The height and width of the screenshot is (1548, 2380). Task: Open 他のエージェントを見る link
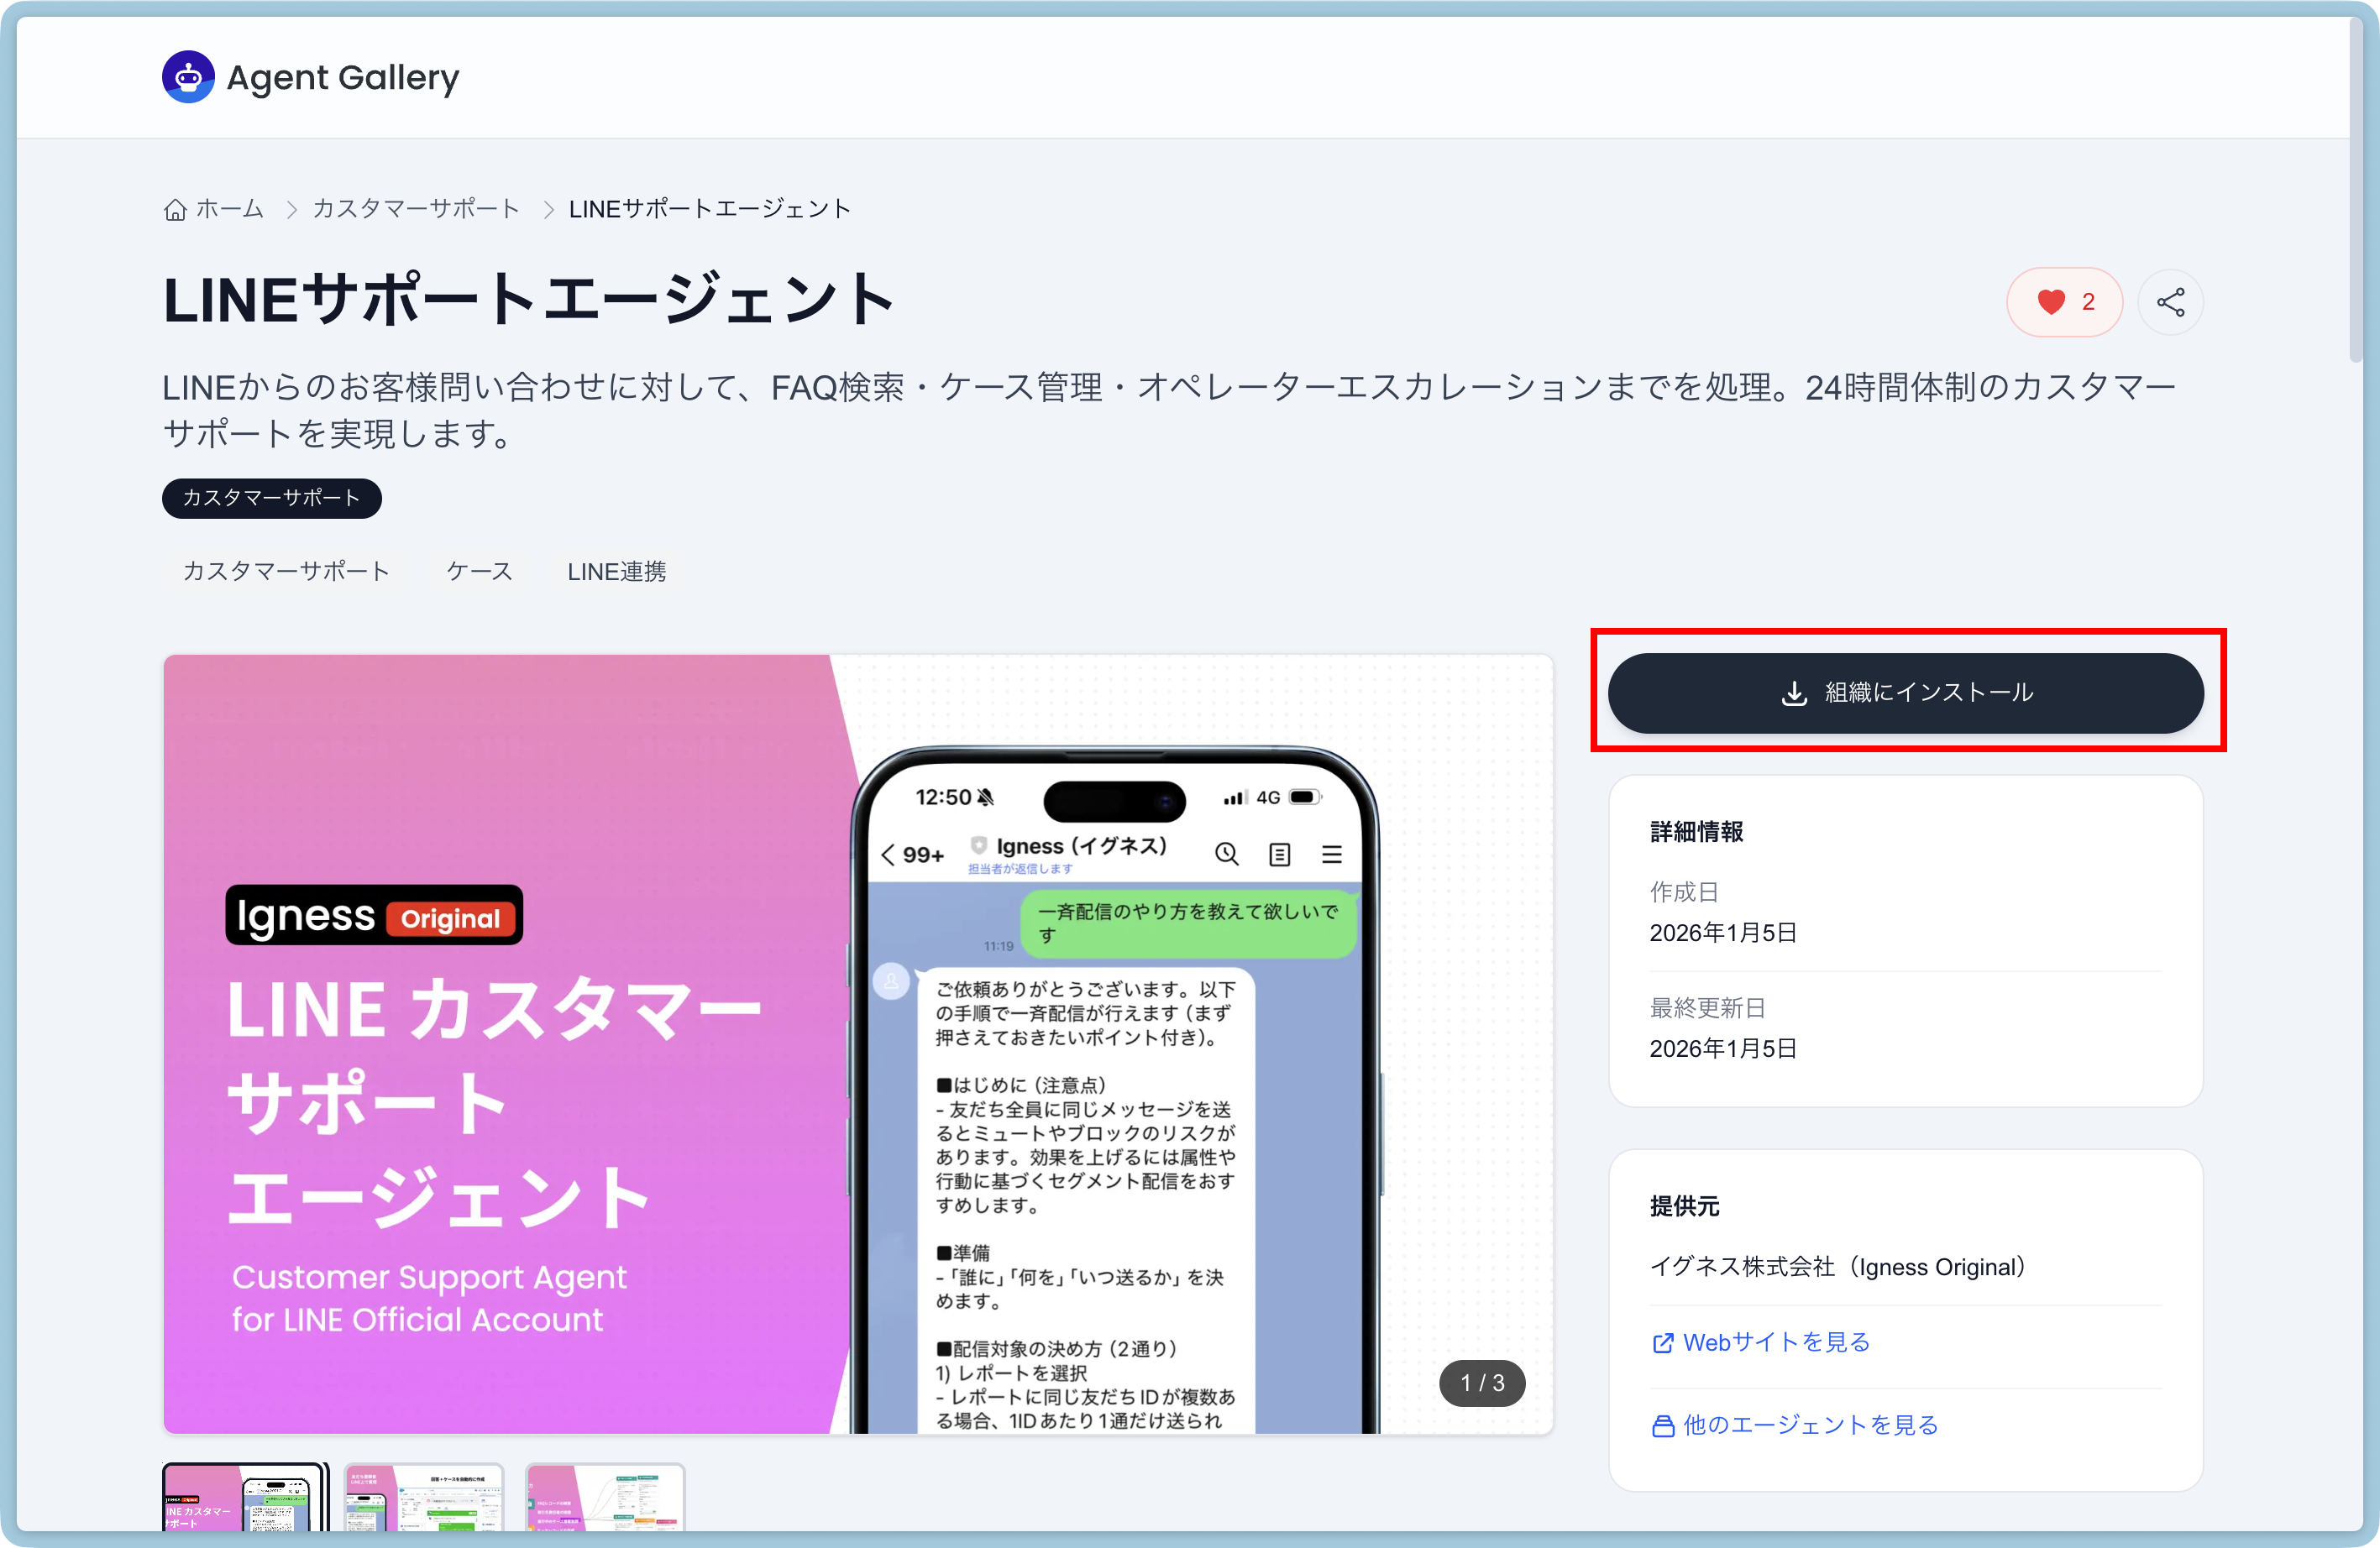[x=1809, y=1425]
